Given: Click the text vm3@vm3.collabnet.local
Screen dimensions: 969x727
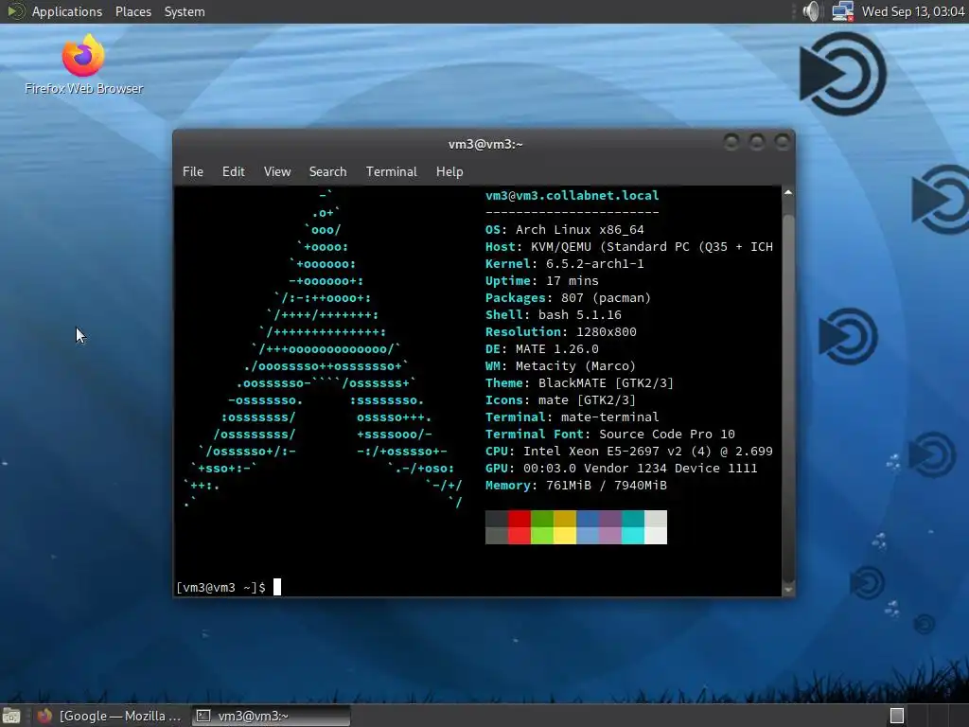Looking at the screenshot, I should point(573,195).
